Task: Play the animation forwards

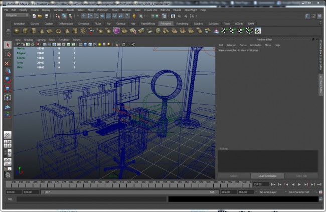Action: (299, 184)
